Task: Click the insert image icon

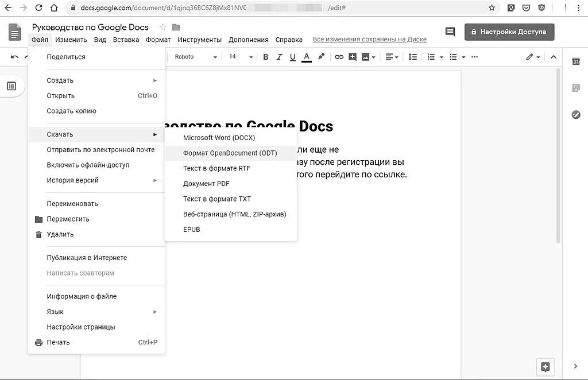Action: pos(365,57)
